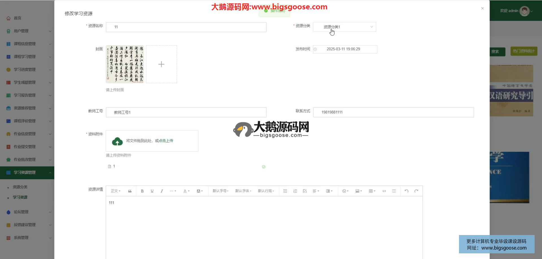Click the 资源名称 input field
The width and height of the screenshot is (542, 259).
pyautogui.click(x=186, y=27)
